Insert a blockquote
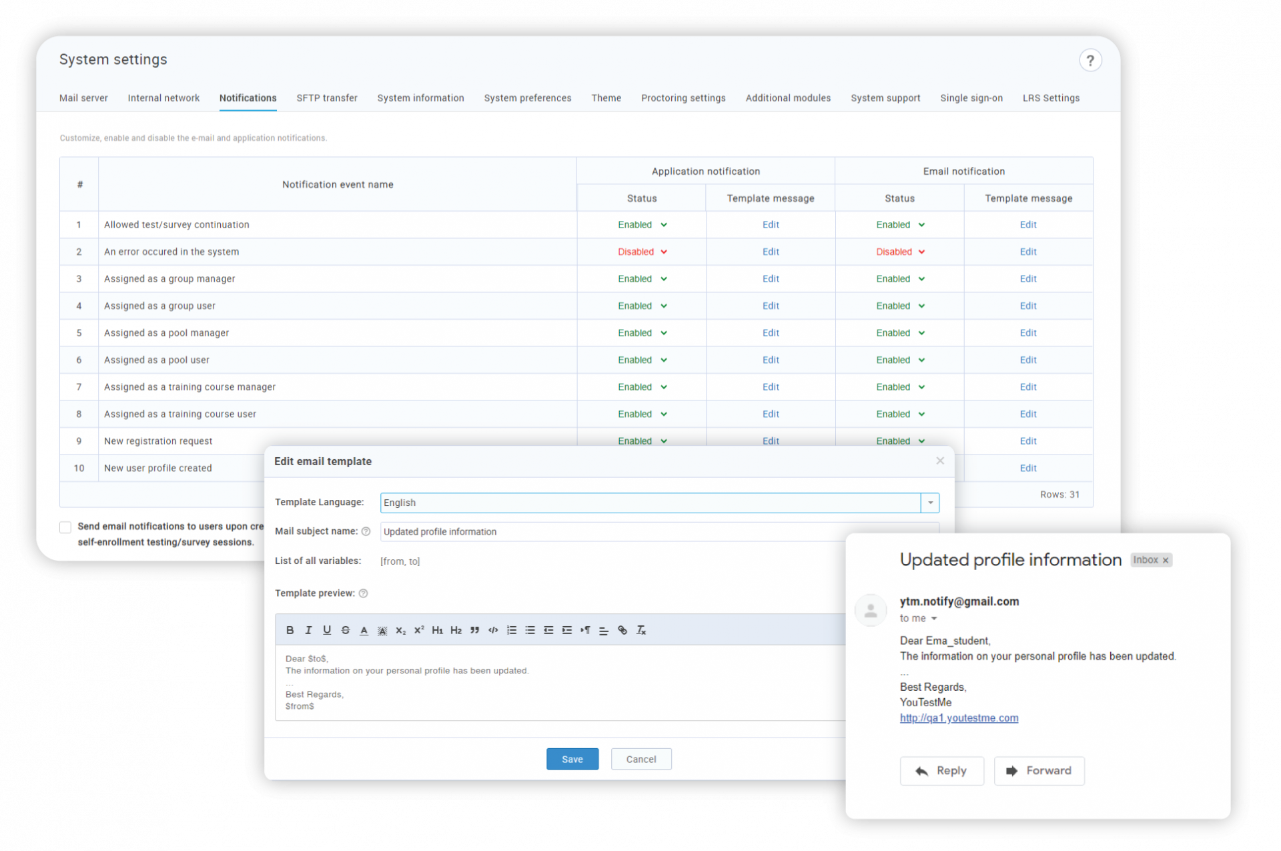The width and height of the screenshot is (1281, 851). [x=474, y=630]
